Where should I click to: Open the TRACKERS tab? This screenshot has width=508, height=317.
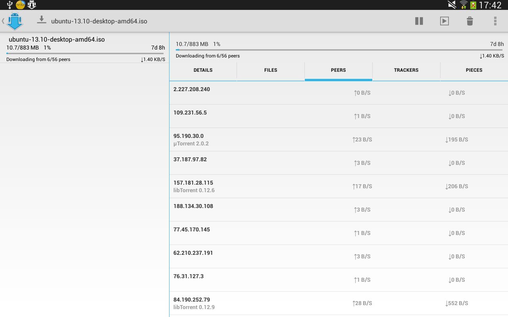click(406, 70)
